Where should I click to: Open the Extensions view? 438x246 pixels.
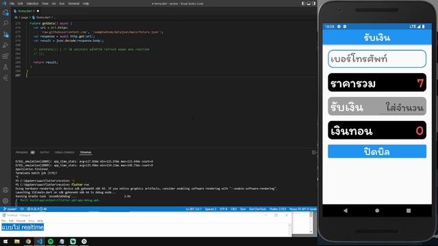[5, 56]
